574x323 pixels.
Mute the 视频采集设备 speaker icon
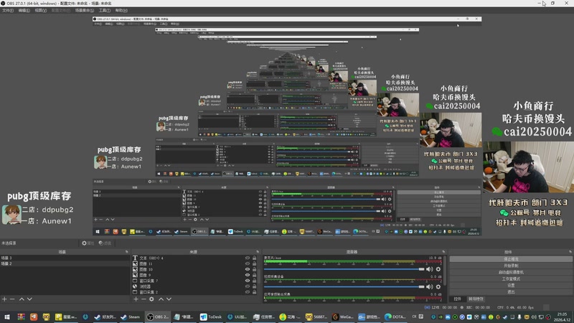click(429, 286)
